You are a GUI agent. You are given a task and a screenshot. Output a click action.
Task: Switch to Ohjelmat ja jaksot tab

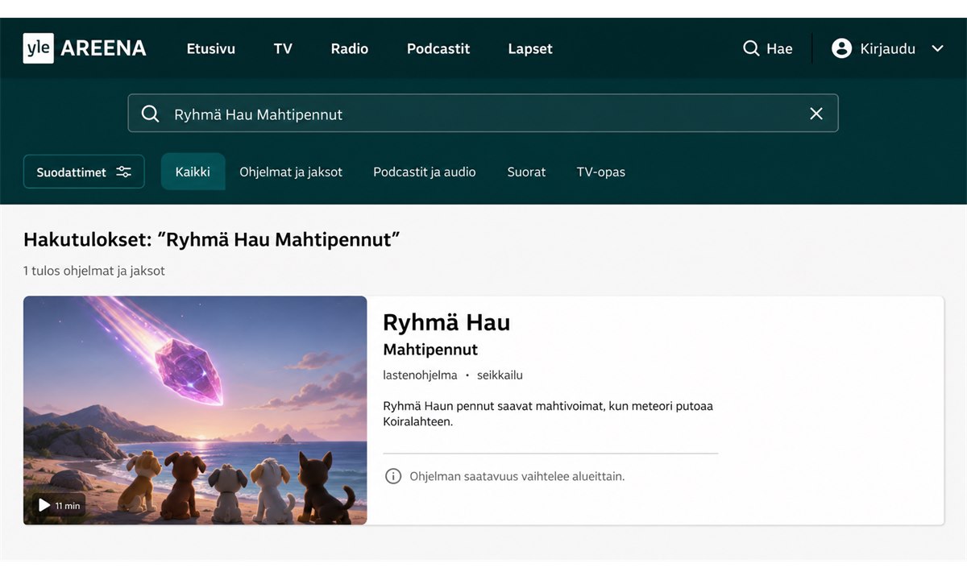point(291,172)
